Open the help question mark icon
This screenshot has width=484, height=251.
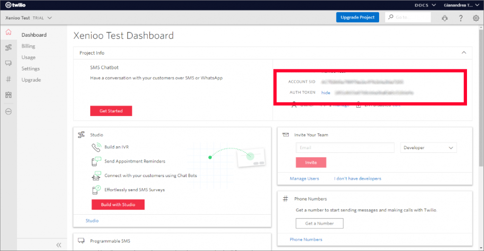(x=461, y=18)
